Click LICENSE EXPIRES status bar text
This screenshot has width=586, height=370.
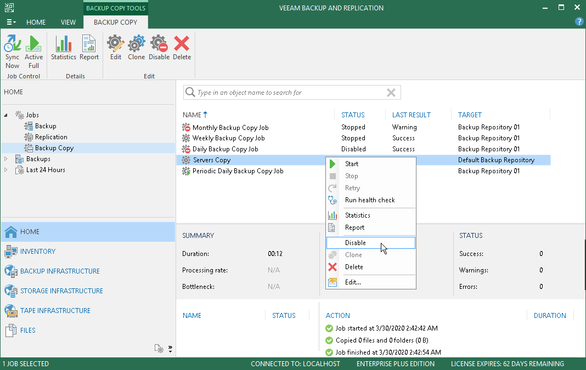tap(507, 363)
